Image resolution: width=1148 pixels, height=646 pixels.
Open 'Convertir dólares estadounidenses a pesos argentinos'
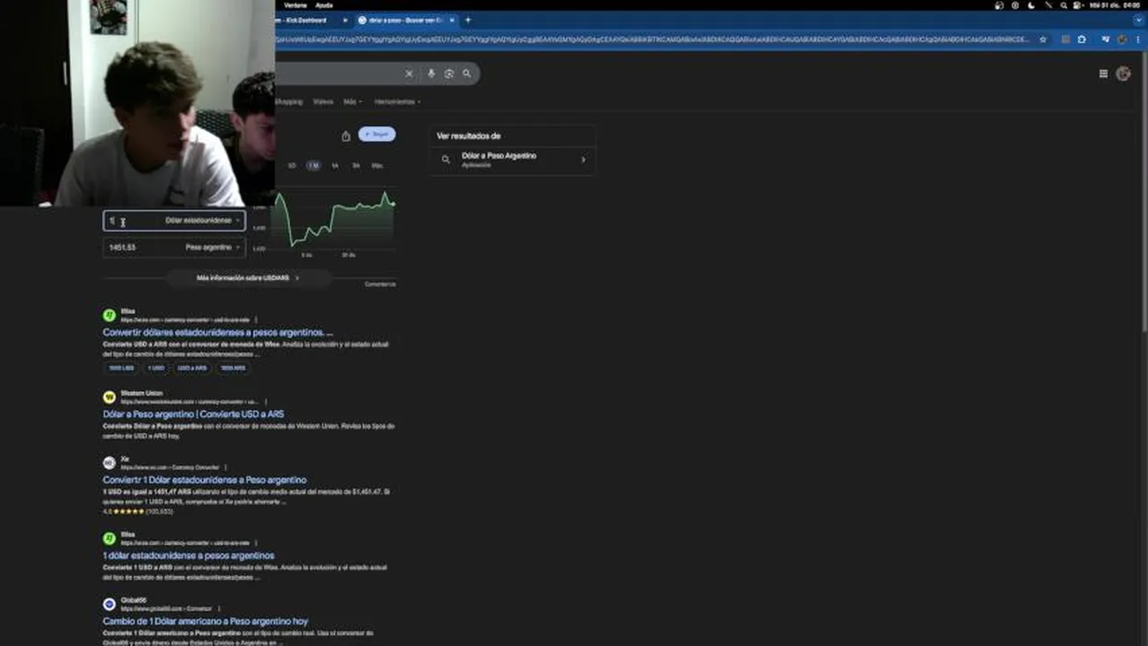[217, 333]
